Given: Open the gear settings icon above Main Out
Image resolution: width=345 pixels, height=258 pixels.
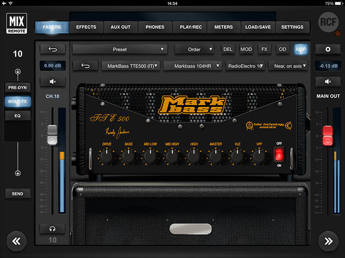Looking at the screenshot, I should point(328,49).
